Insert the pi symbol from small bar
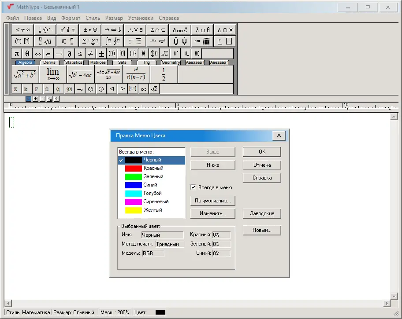Viewport: 402px width, 319px height. click(x=17, y=54)
